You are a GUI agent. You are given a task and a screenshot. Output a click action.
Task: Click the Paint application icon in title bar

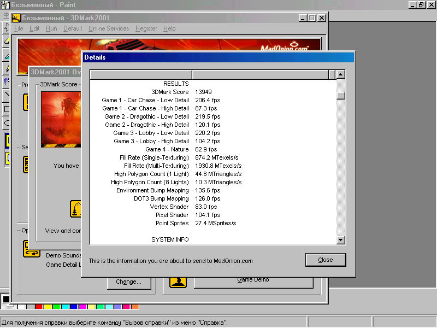(x=5, y=5)
